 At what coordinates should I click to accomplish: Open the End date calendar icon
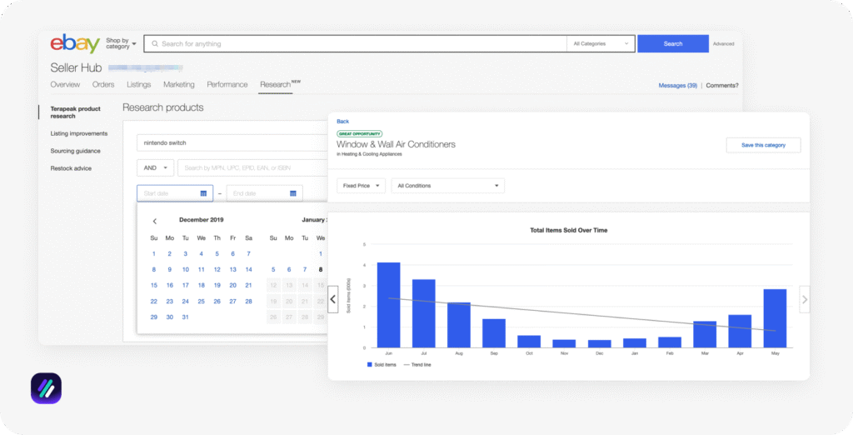(292, 193)
